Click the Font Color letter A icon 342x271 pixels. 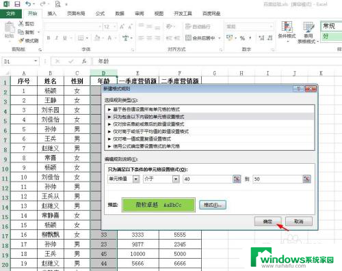[109, 38]
